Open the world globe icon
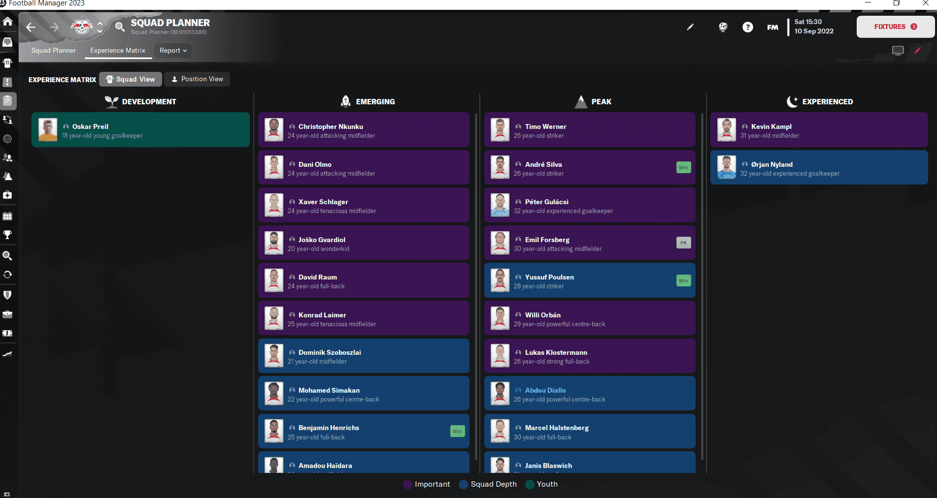Image resolution: width=937 pixels, height=498 pixels. [723, 27]
